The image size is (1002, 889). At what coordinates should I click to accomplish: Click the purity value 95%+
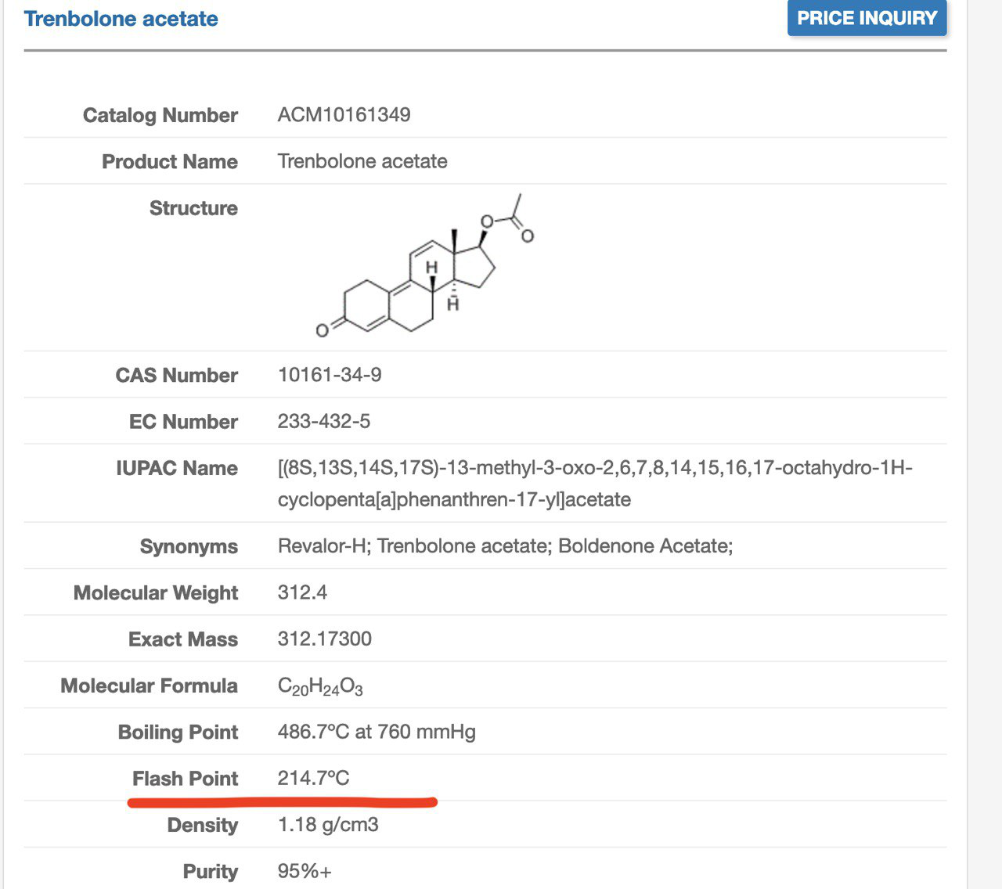305,871
